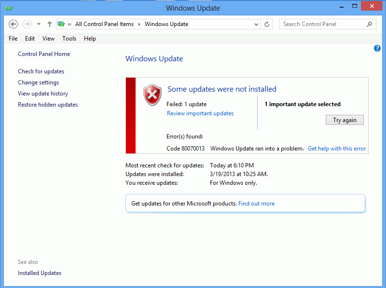Click 'Some updates were not installed' heading
Screen dimensions: 386x288
[x=222, y=89]
